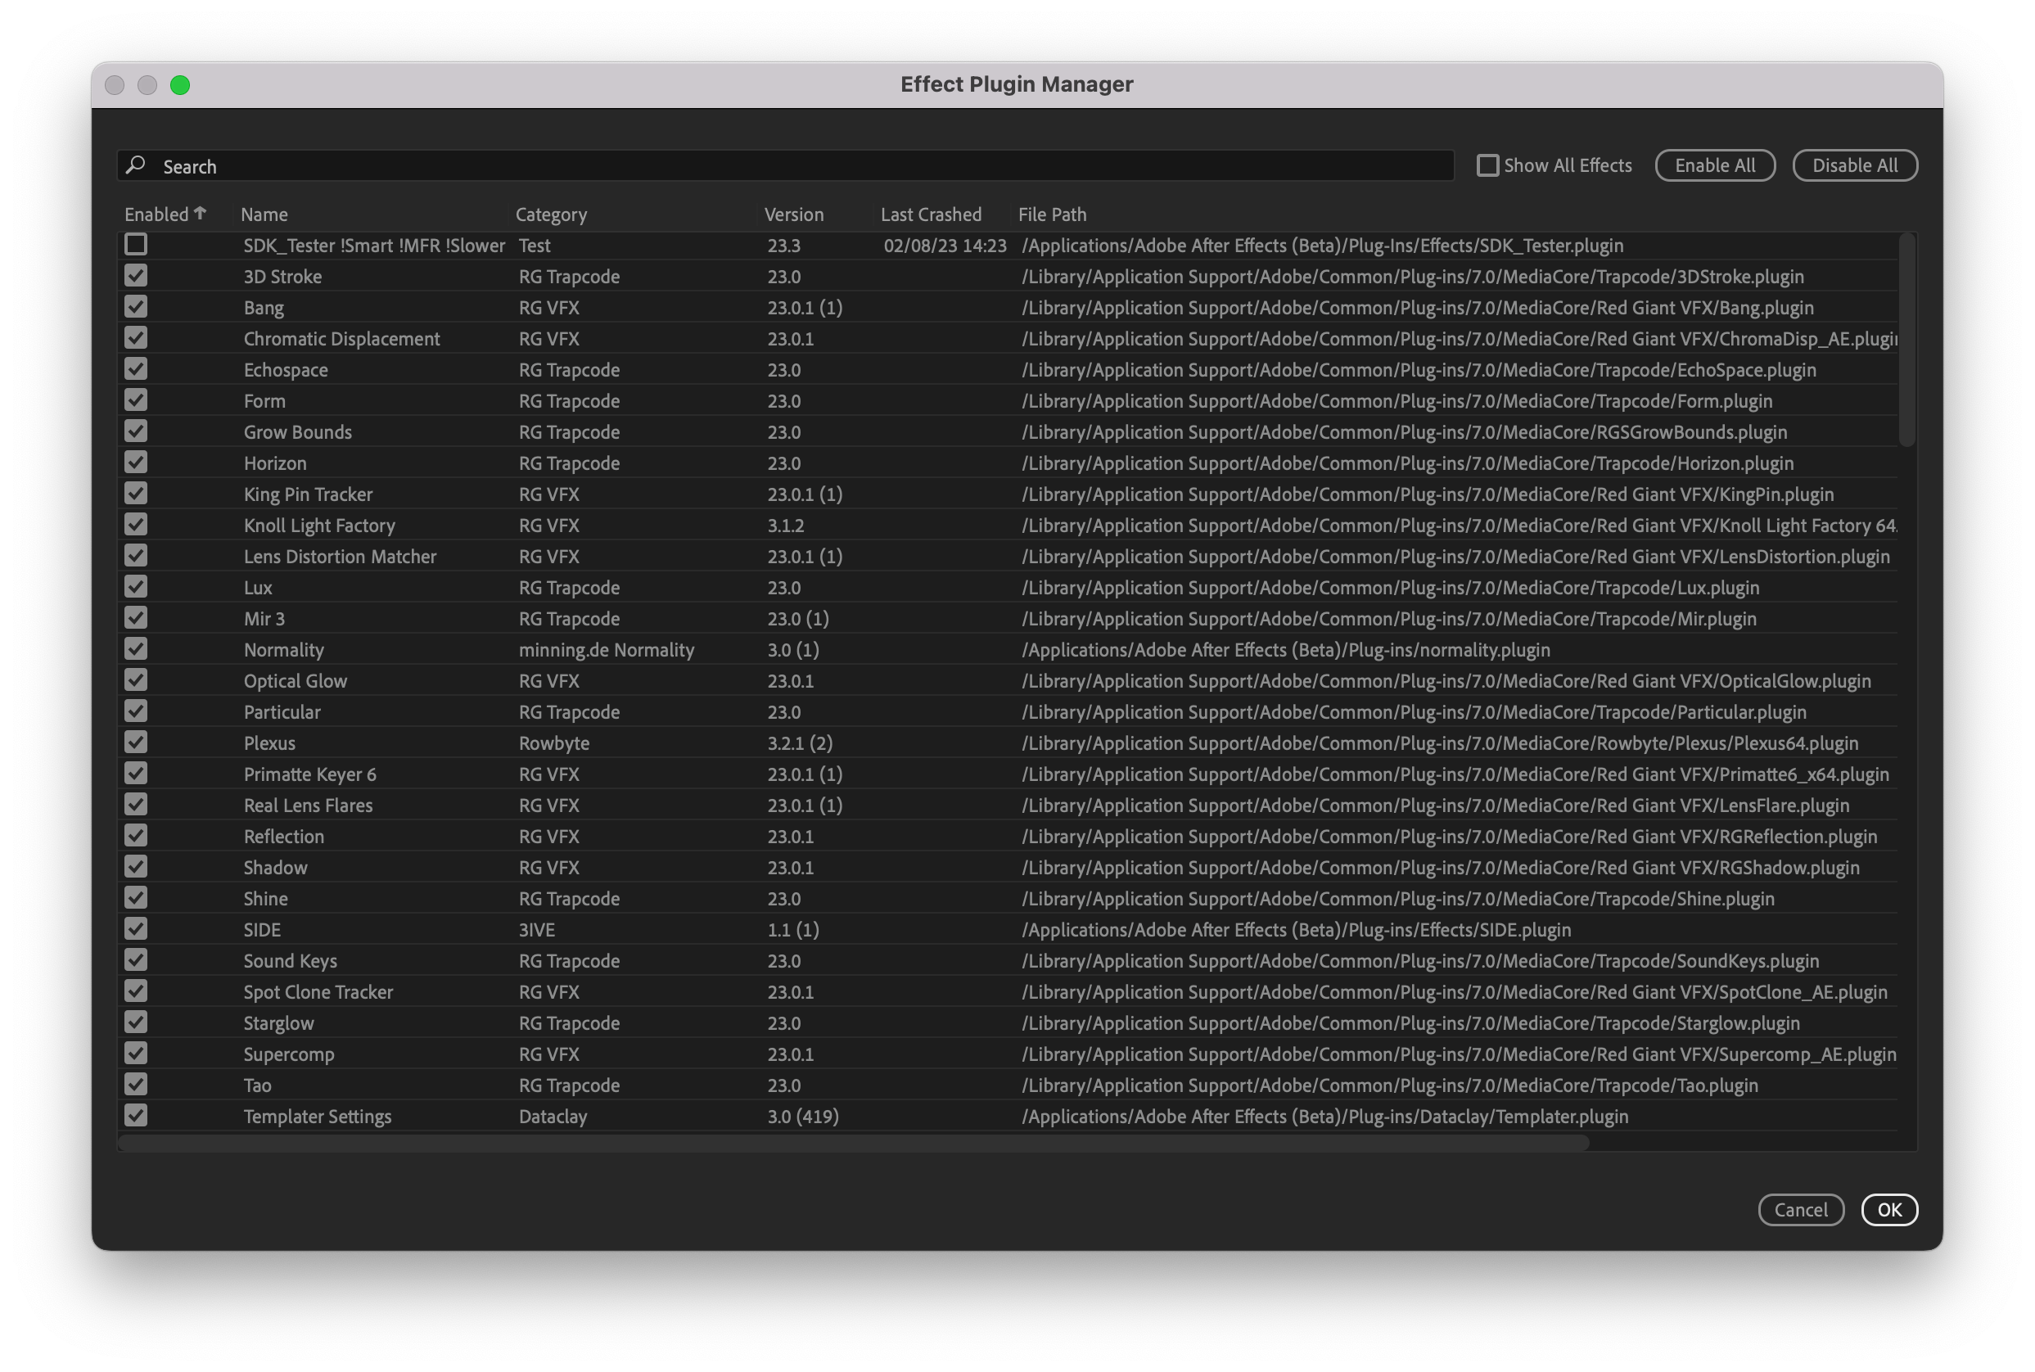The height and width of the screenshot is (1372, 2035).
Task: Uncheck the Plexus plugin
Action: (136, 742)
